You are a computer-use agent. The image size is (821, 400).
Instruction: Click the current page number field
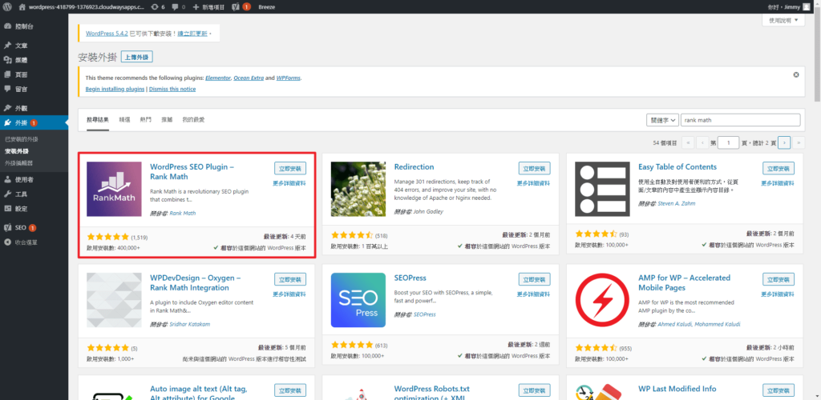(x=728, y=142)
